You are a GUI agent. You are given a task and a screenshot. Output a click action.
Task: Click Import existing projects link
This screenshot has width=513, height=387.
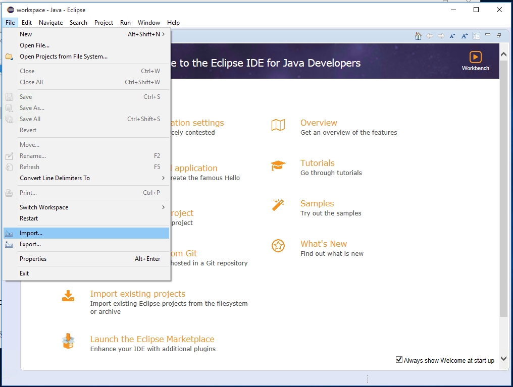pos(138,294)
